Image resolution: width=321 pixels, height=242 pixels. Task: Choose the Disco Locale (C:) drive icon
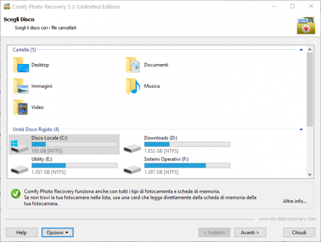pyautogui.click(x=19, y=146)
